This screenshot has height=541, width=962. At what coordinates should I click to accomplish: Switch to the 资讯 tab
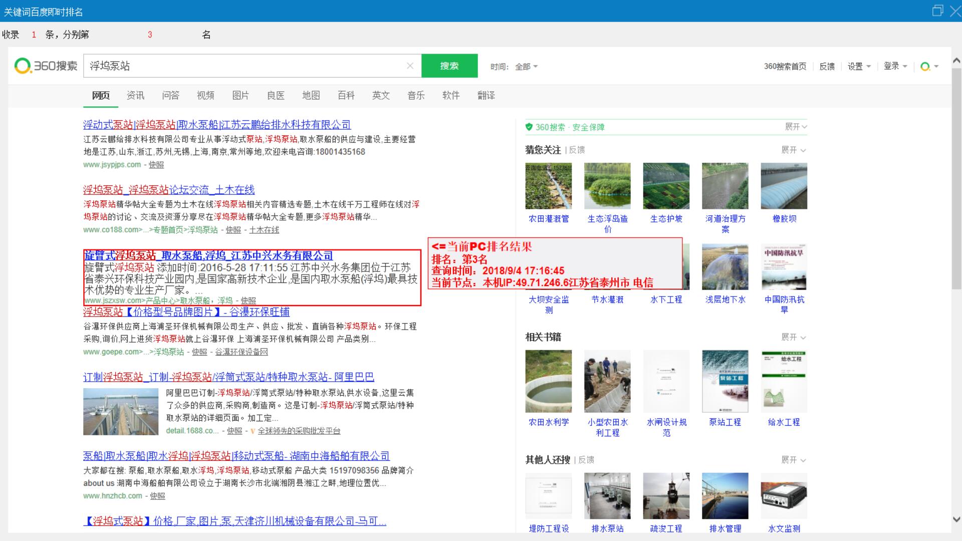pos(135,95)
